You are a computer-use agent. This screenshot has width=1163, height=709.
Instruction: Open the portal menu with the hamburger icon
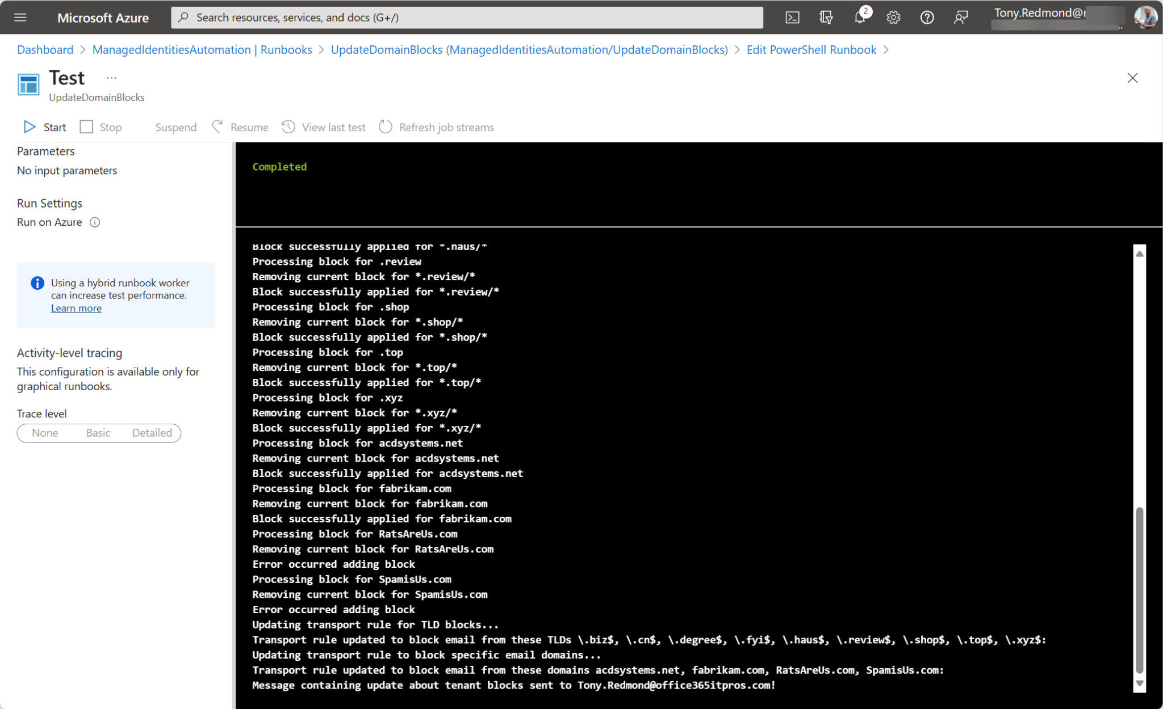(20, 17)
